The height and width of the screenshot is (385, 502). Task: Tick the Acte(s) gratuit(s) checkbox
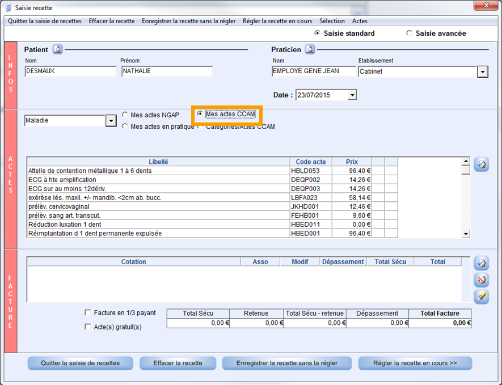coord(88,327)
